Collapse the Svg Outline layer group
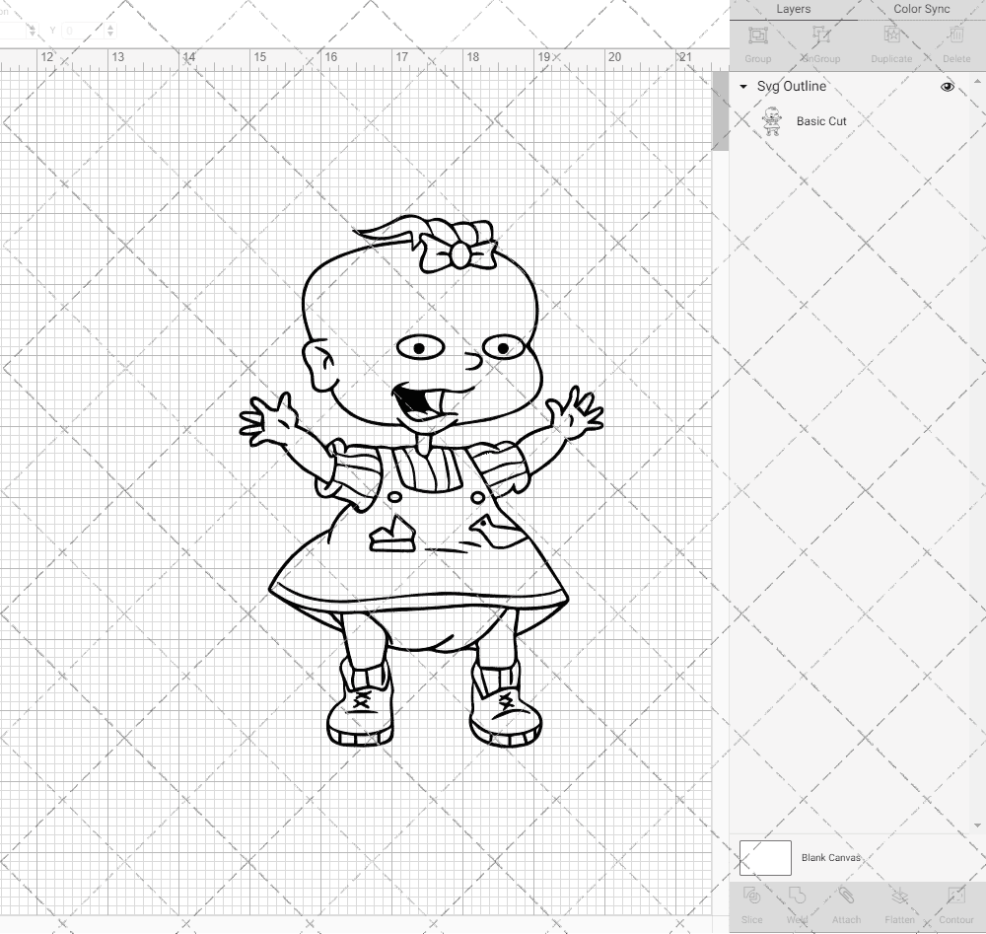The height and width of the screenshot is (934, 986). [742, 87]
